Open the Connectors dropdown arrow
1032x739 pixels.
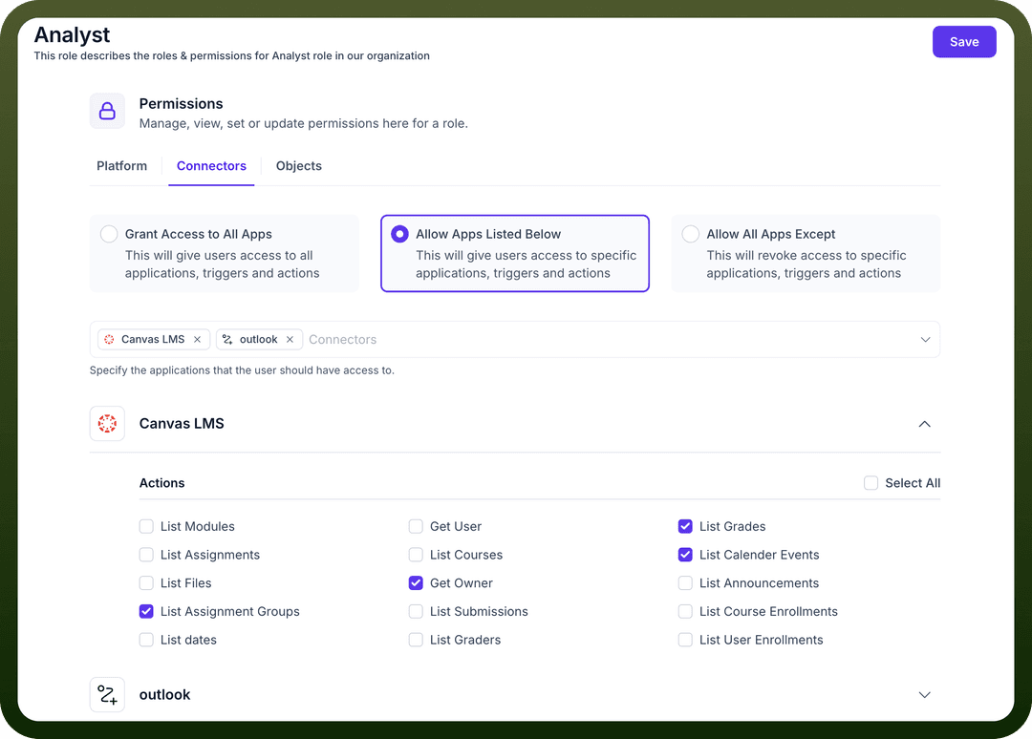[925, 340]
